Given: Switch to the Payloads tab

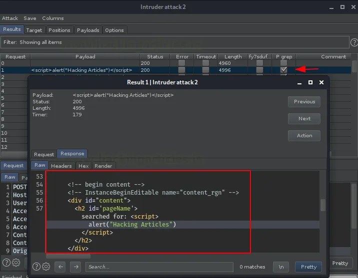Looking at the screenshot, I should click(88, 30).
